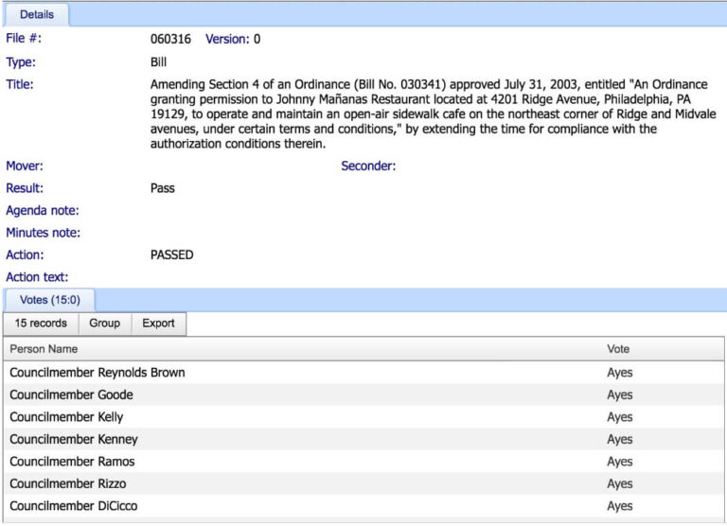Click the Minutes note label
The image size is (727, 526).
[x=44, y=233]
